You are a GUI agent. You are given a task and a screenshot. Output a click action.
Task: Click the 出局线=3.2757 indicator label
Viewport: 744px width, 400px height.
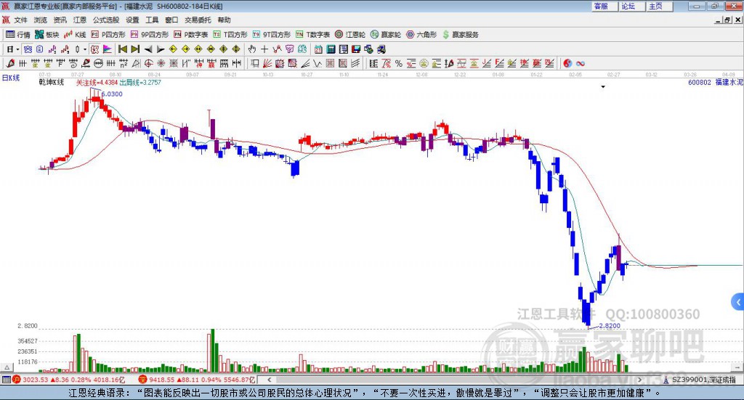pos(140,83)
